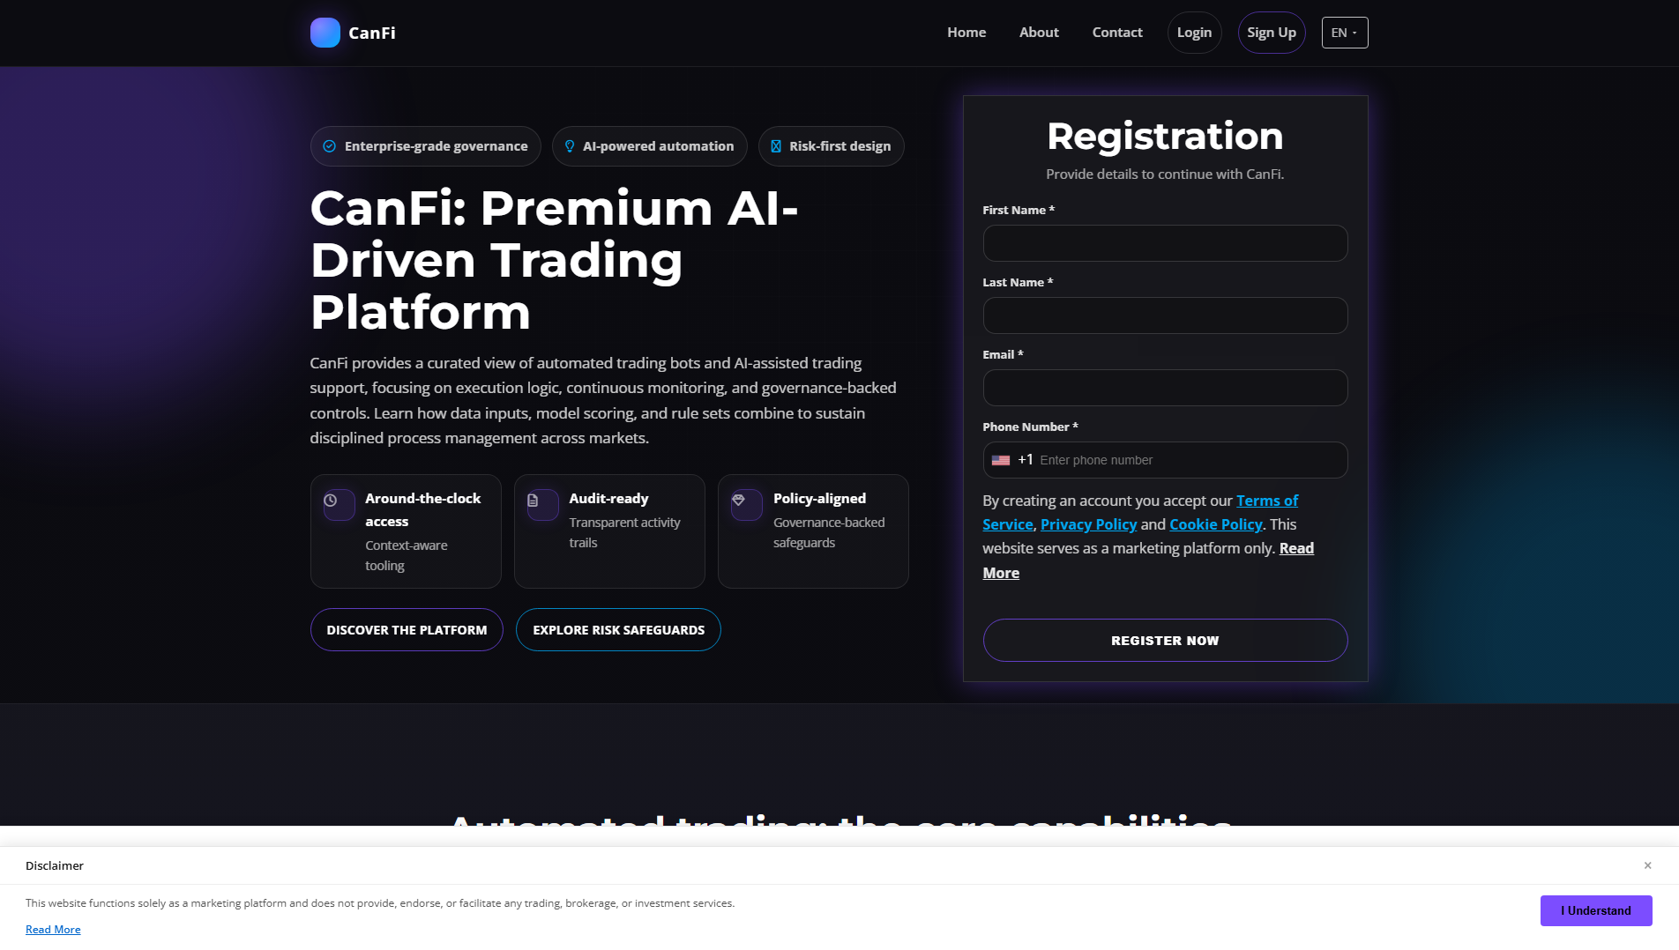Open the Contact navigation item
The image size is (1679, 950).
pyautogui.click(x=1117, y=33)
